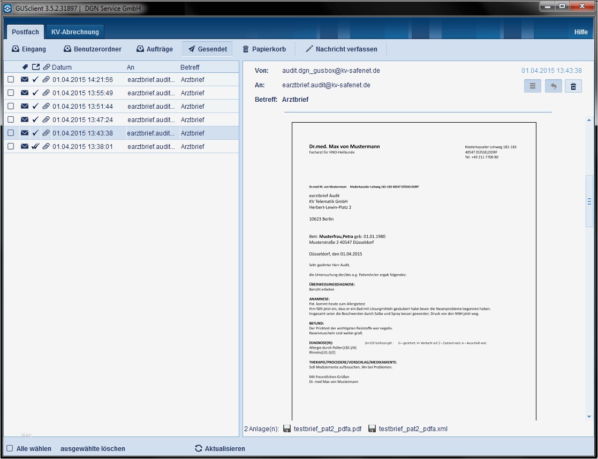Click the envelope icon of message 13:51:44
598x459 pixels.
25,106
